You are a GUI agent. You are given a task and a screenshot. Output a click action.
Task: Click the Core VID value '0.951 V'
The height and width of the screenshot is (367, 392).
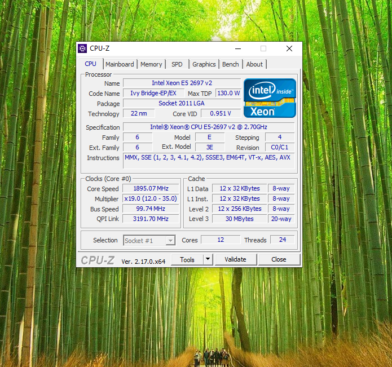pos(221,113)
